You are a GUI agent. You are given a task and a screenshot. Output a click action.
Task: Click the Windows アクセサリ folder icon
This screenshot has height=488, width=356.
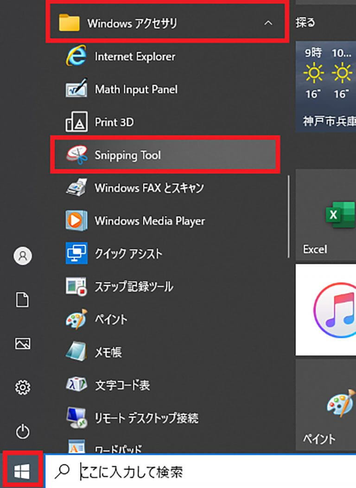(x=69, y=22)
